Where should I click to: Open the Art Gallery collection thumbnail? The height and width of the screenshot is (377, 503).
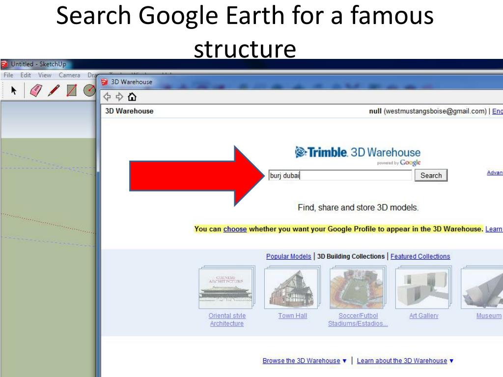point(423,288)
